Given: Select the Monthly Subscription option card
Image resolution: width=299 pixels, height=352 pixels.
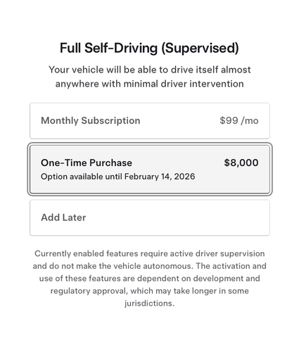Looking at the screenshot, I should [x=150, y=120].
